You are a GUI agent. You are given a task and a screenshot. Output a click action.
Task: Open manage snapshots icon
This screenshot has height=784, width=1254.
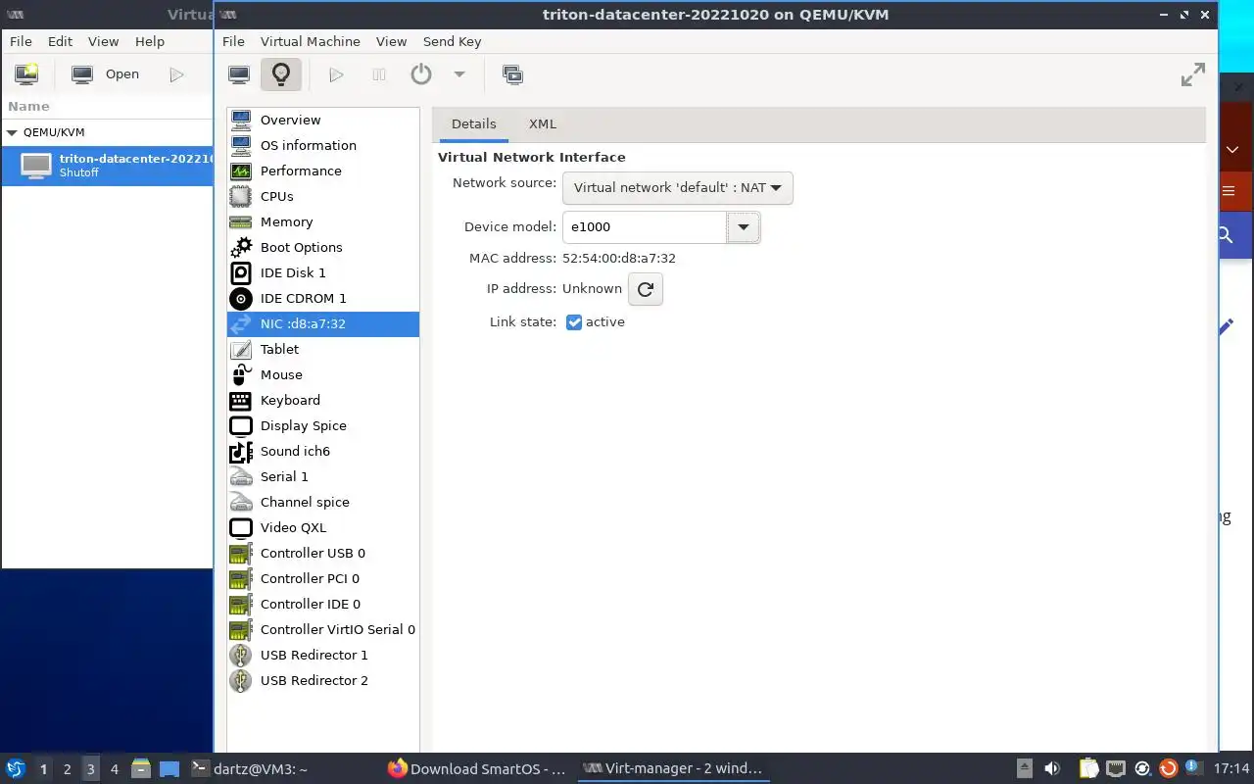click(x=511, y=74)
